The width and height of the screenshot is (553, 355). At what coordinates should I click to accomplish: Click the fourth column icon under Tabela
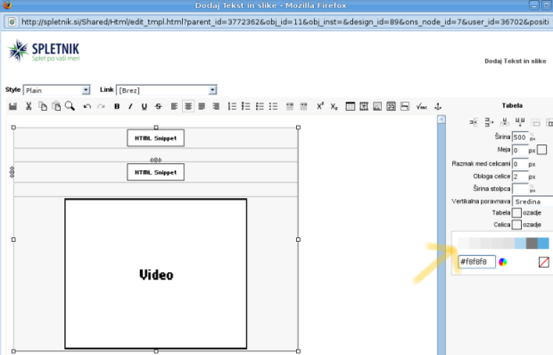[x=520, y=122]
